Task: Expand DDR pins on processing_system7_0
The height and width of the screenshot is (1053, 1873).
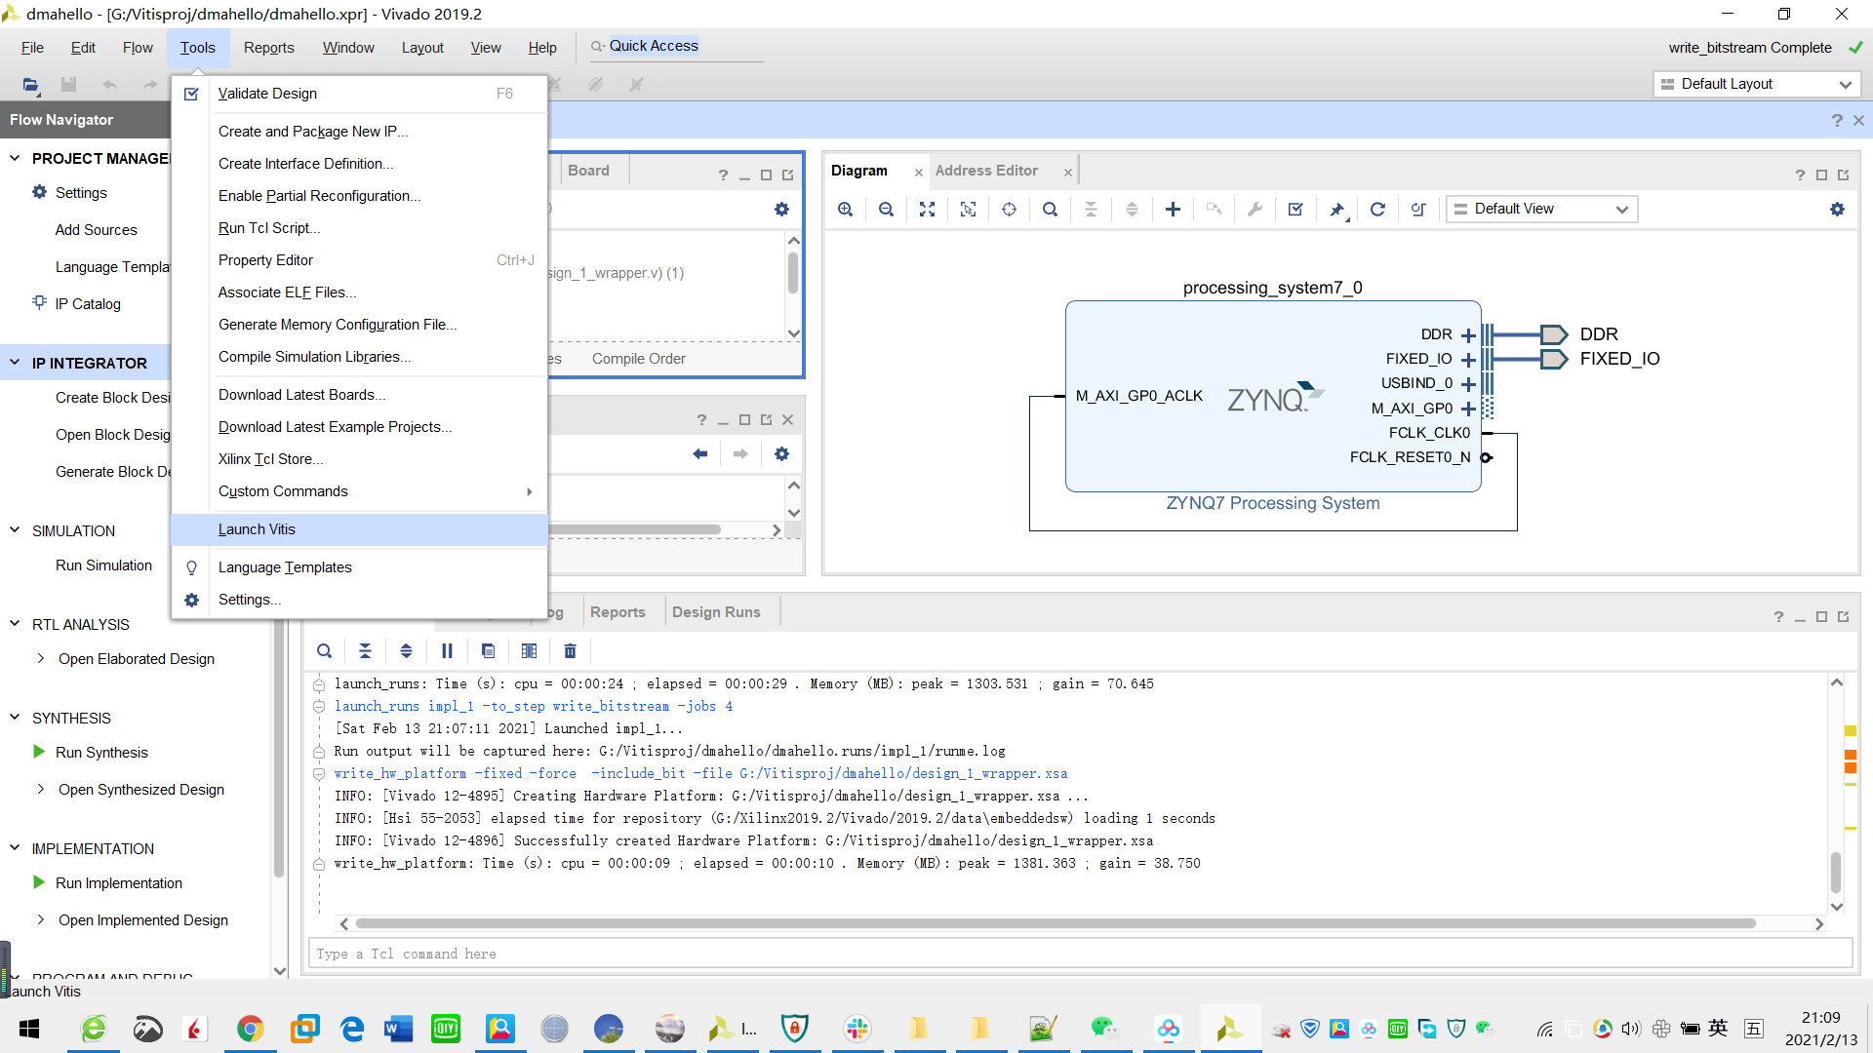Action: (1469, 334)
